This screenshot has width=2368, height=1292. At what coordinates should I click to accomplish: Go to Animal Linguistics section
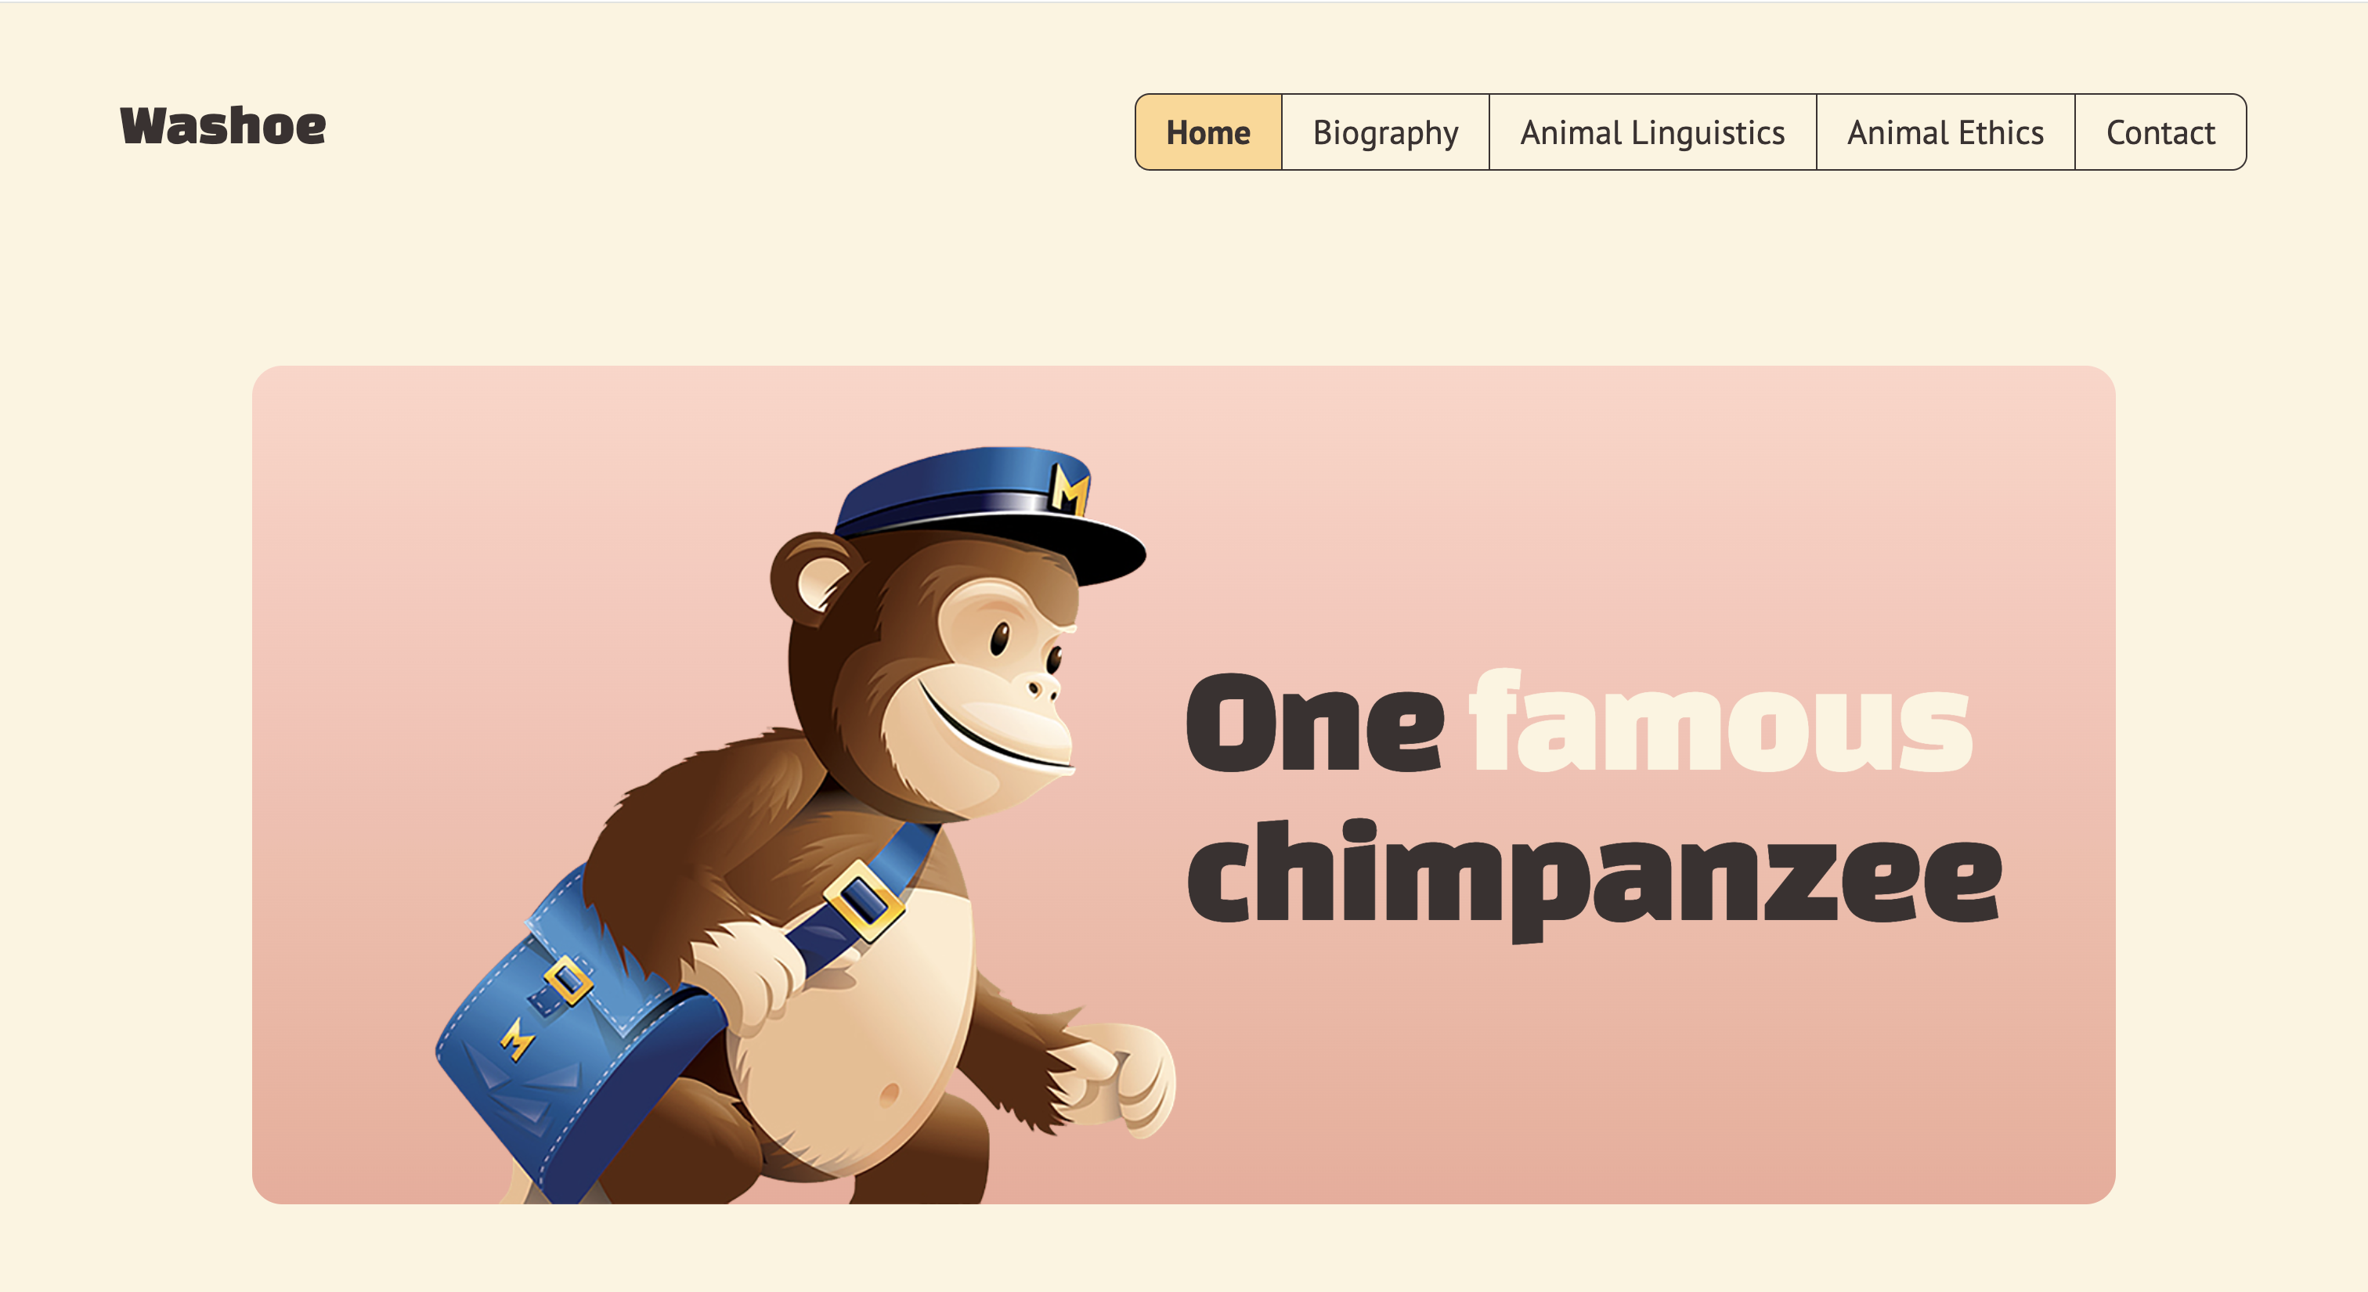click(1652, 132)
